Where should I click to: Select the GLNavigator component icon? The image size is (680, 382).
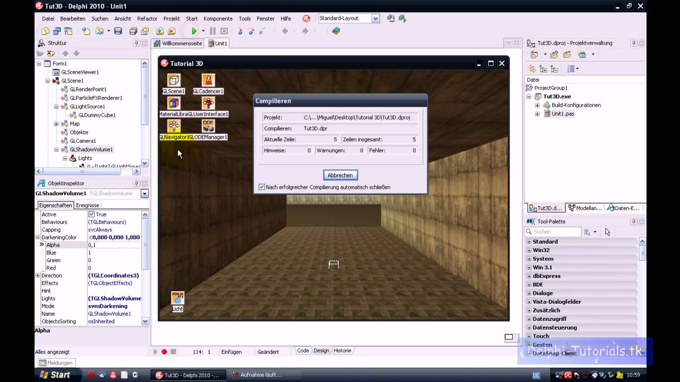point(174,126)
